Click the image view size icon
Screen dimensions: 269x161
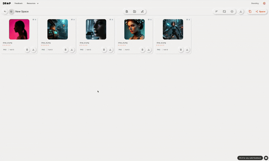click(x=224, y=11)
